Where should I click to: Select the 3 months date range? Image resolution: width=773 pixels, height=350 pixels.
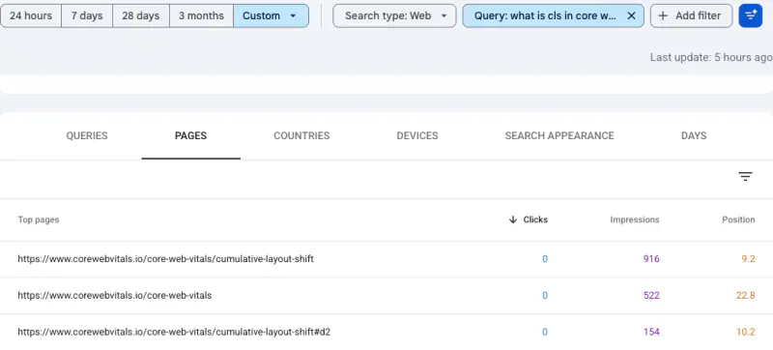click(x=201, y=15)
